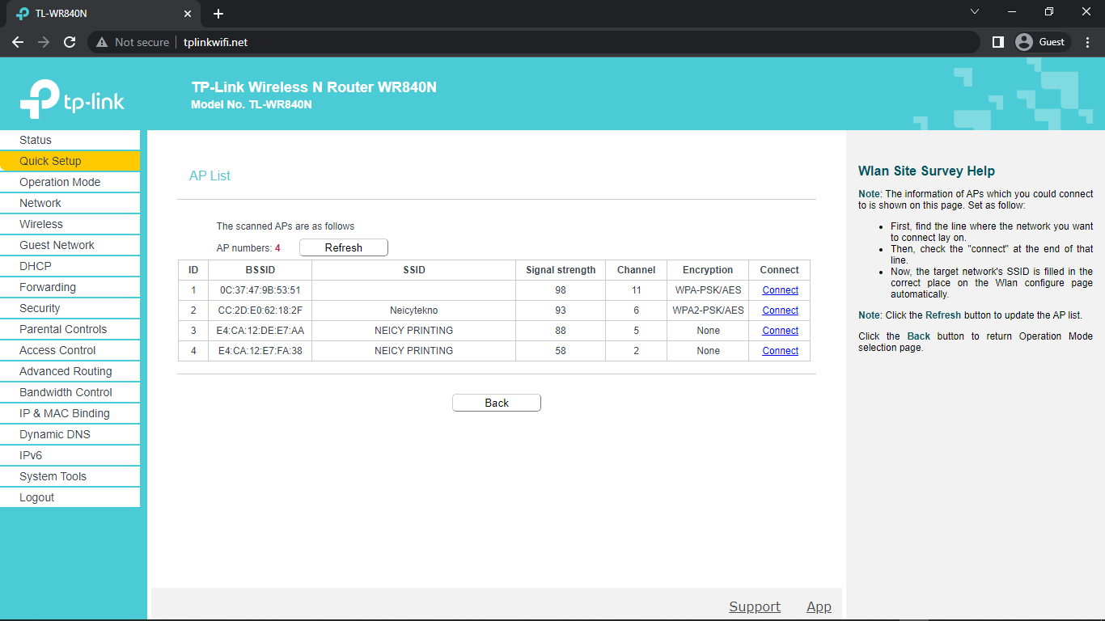Open the Network menu
The image size is (1105, 621).
point(70,203)
